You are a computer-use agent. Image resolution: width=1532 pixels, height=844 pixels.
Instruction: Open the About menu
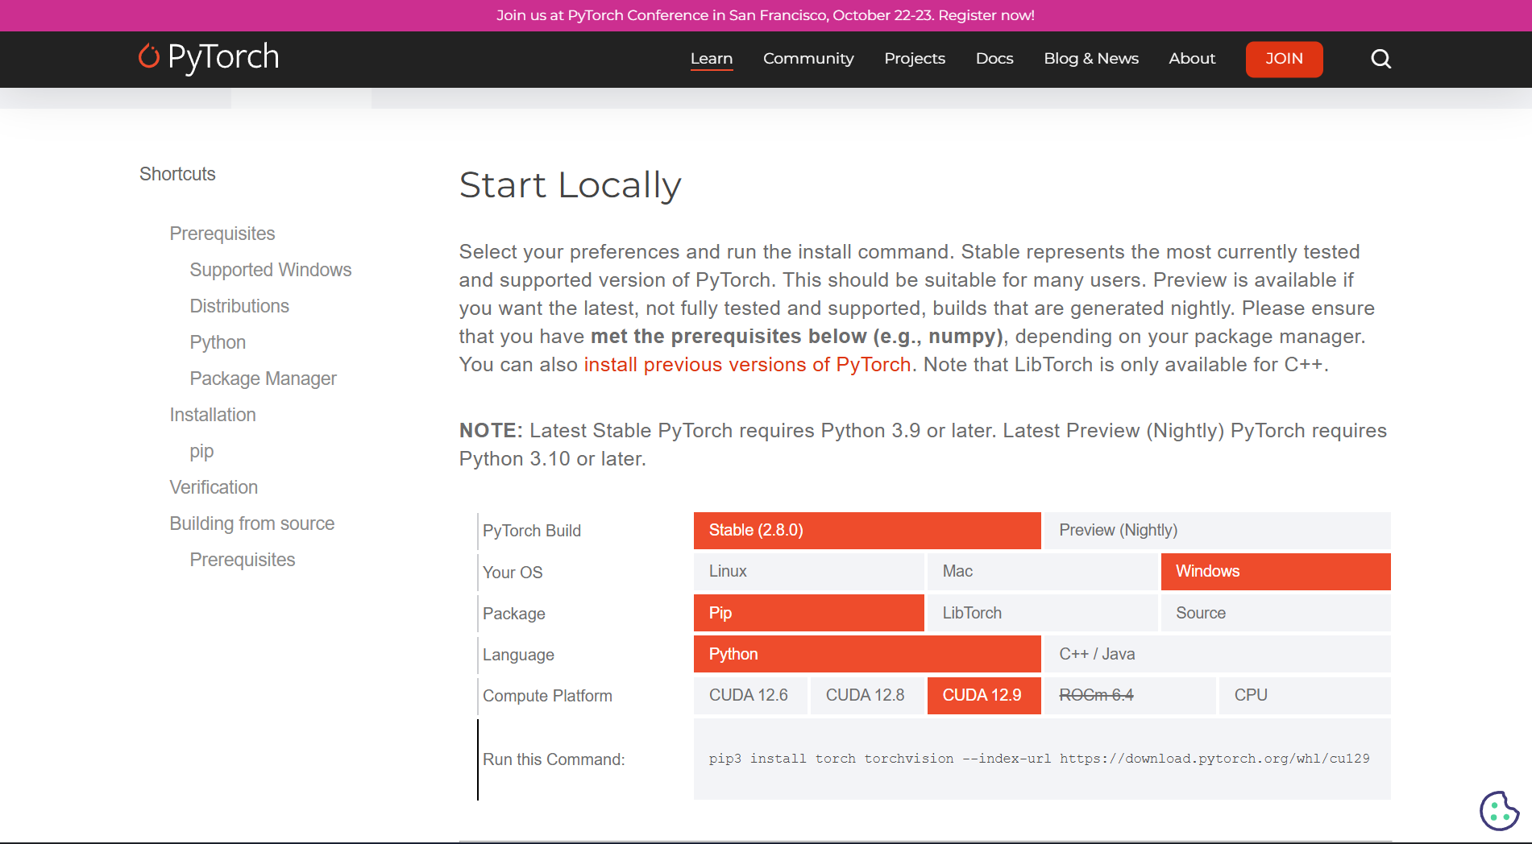pyautogui.click(x=1192, y=59)
